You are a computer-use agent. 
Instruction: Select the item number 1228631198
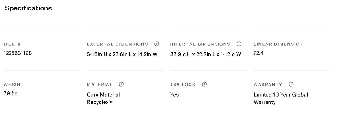tap(18, 53)
